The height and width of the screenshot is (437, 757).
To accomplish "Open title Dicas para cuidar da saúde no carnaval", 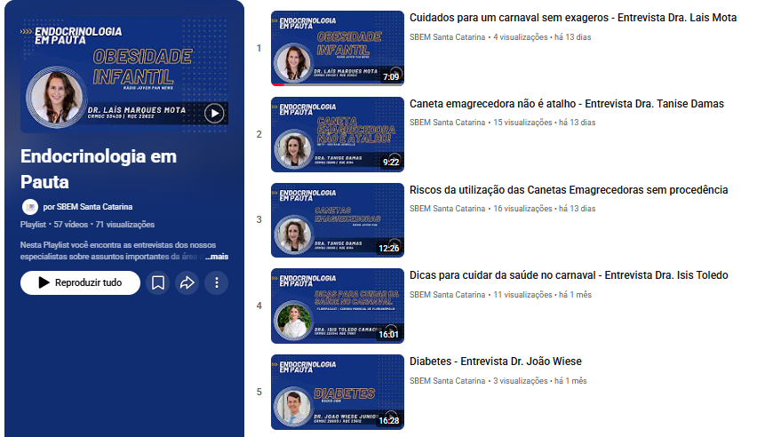I will 569,275.
